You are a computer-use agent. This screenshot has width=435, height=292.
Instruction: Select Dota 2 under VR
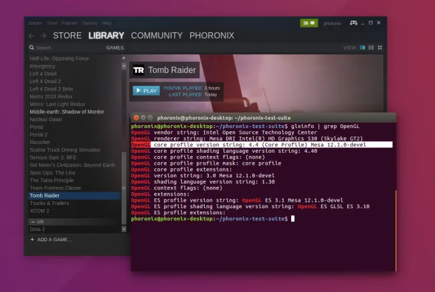pyautogui.click(x=37, y=229)
